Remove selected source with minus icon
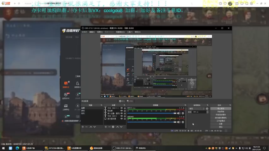 click(x=109, y=127)
